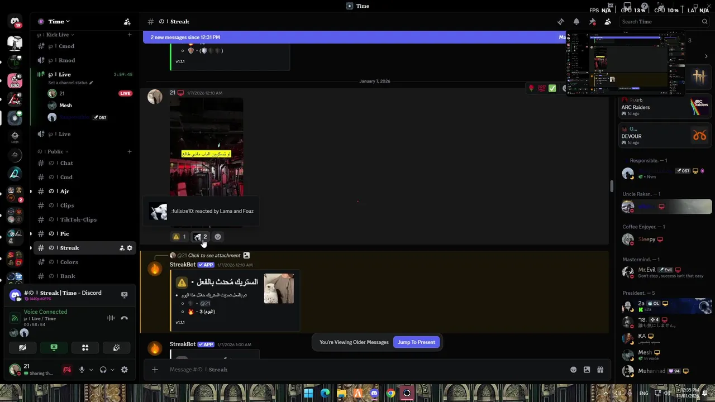Click the warning emoji reaction
Viewport: 715px width, 402px height.
point(179,237)
